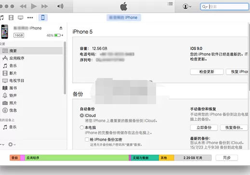Click the 12.56 GB capacity value
Screen dimensions: 250x175
tap(100, 48)
